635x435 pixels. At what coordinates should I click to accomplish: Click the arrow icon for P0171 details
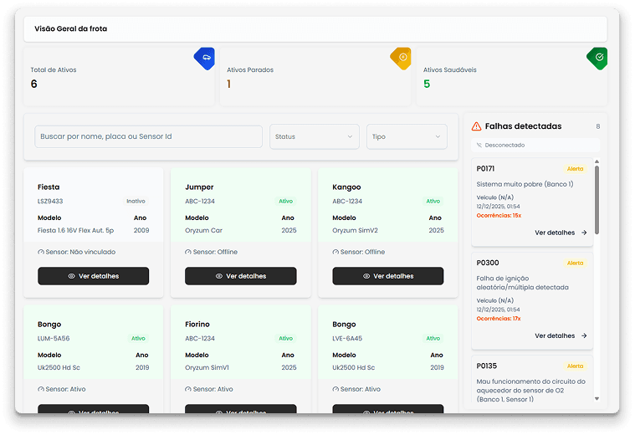point(584,233)
